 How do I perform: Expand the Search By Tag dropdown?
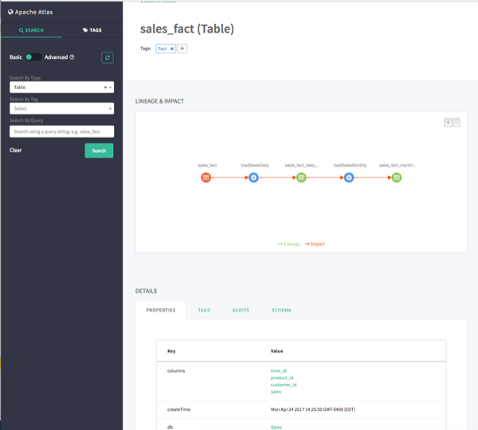pyautogui.click(x=62, y=108)
